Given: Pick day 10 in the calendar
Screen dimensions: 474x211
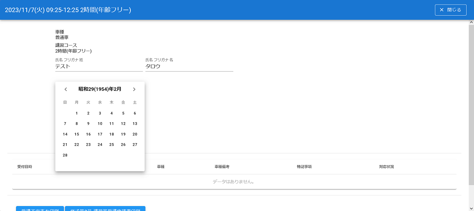Looking at the screenshot, I should 100,123.
